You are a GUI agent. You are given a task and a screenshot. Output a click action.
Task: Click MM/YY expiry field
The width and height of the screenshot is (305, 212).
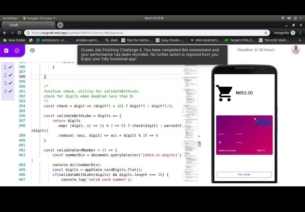coord(261,151)
